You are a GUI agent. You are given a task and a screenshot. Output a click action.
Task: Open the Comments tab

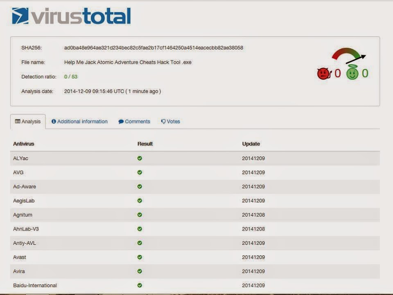(134, 122)
